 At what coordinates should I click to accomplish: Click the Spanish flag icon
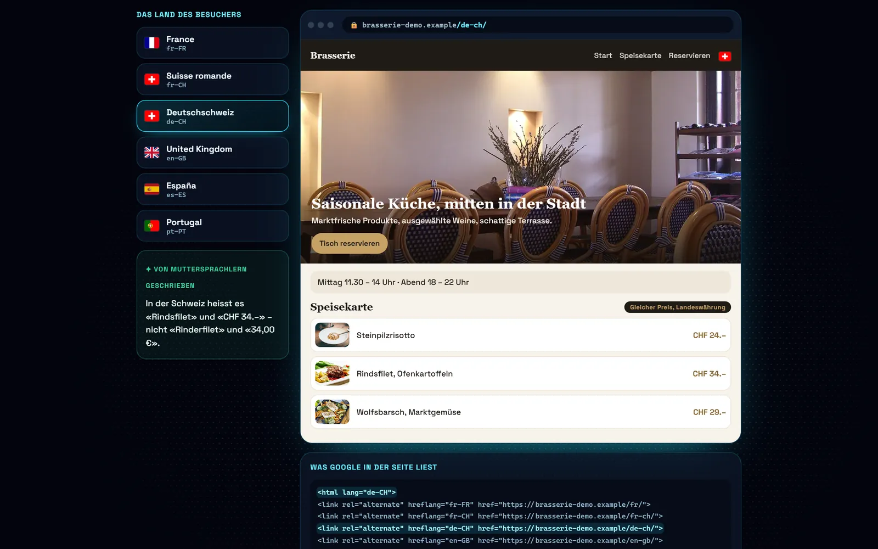coord(152,189)
